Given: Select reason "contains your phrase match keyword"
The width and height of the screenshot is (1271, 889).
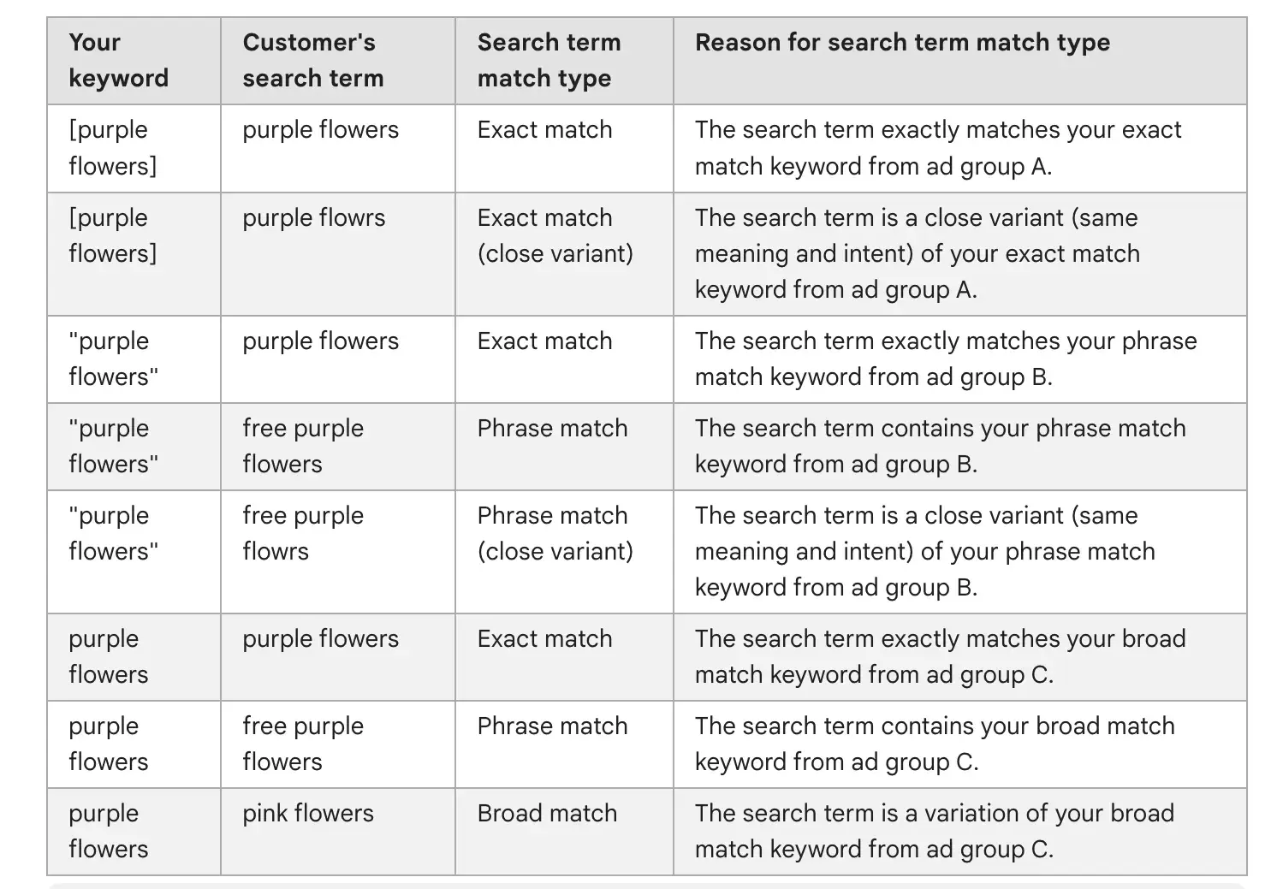Looking at the screenshot, I should click(940, 446).
